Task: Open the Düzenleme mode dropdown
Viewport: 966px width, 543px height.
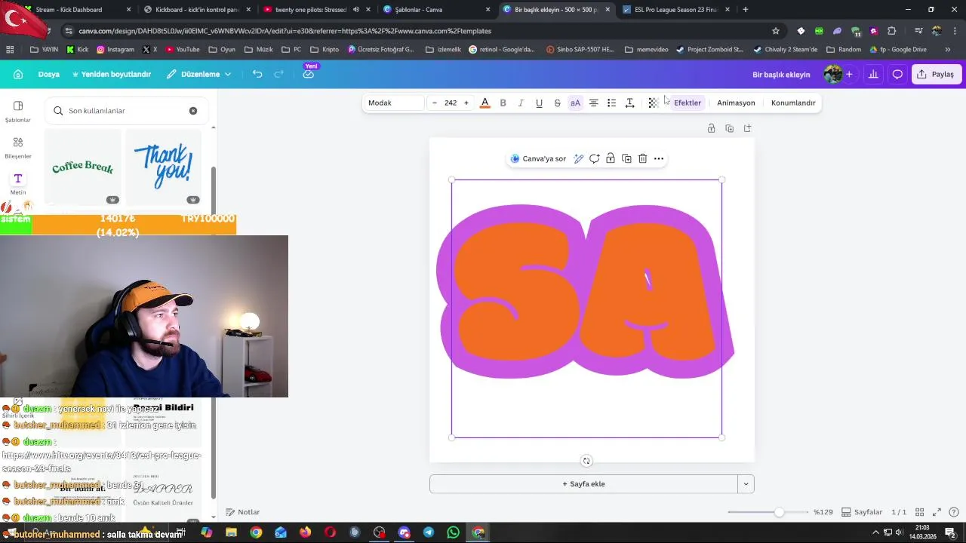Action: click(x=199, y=74)
